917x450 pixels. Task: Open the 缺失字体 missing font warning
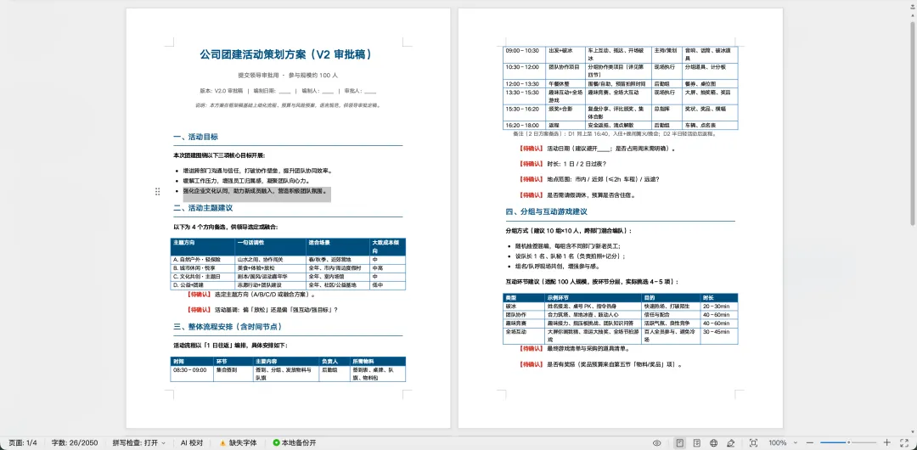click(x=238, y=443)
